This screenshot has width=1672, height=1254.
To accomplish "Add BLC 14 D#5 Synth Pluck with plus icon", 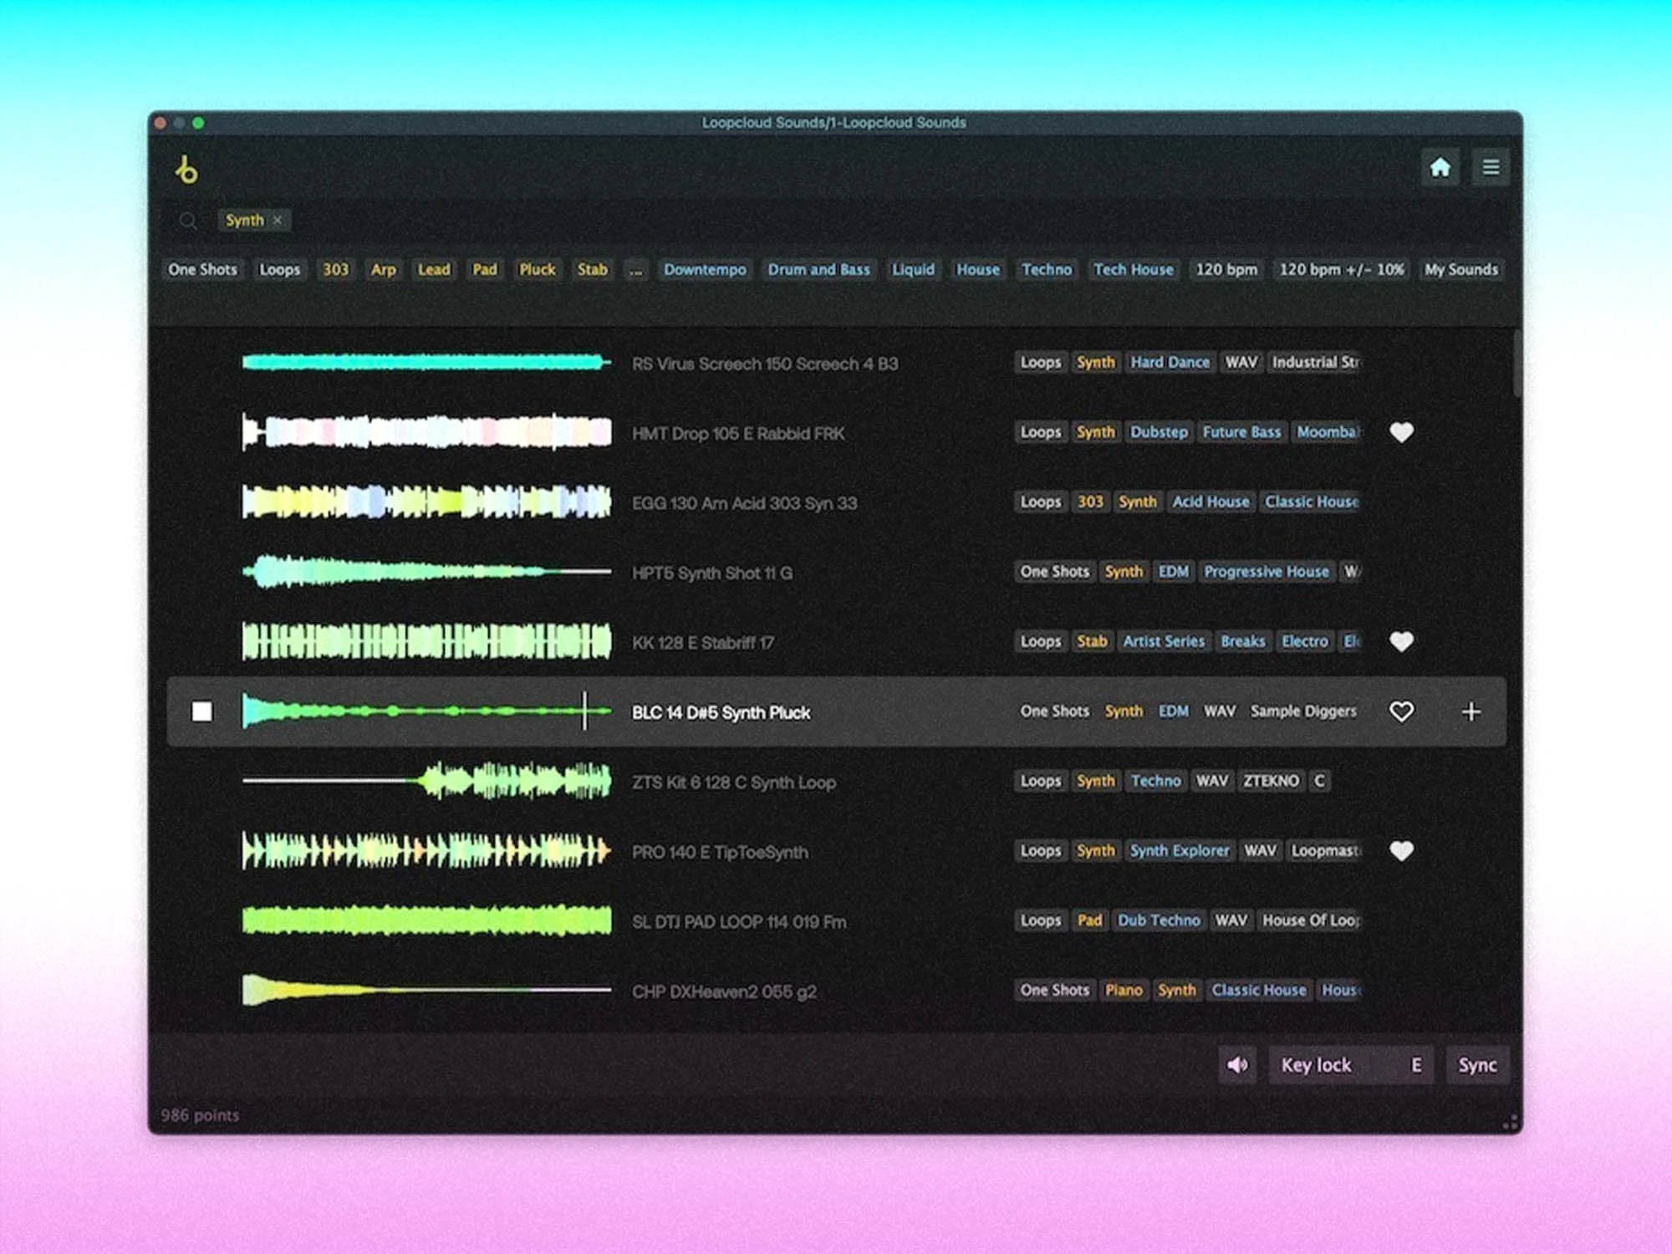I will (1471, 711).
